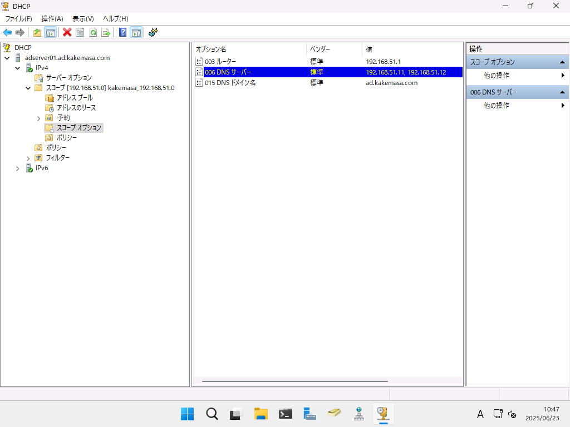Click value 192.168.51.11, 192.168.51.12
Viewport: 570px width, 427px height.
406,72
